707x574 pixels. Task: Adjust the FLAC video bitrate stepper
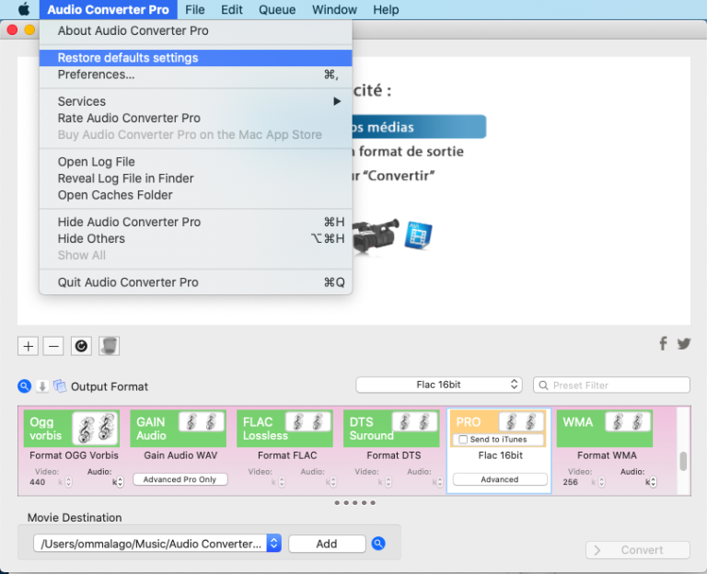point(282,482)
